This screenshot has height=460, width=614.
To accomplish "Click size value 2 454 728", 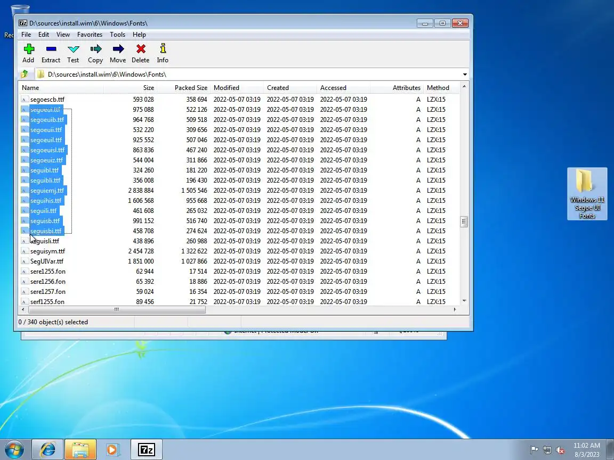I will 141,251.
